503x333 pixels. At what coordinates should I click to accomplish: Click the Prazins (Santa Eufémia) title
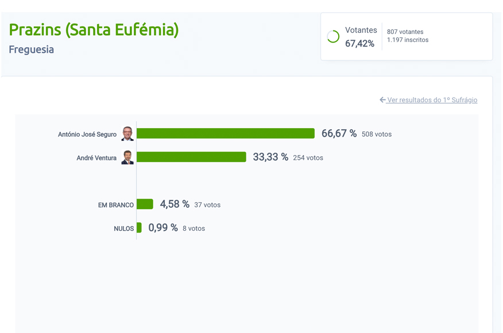tap(93, 29)
